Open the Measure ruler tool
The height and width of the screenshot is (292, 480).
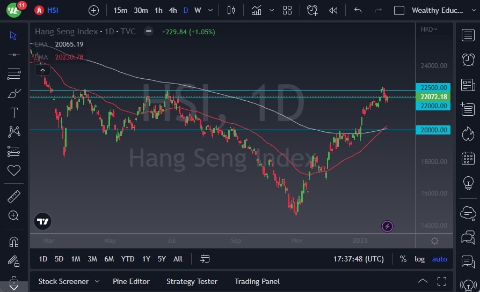click(14, 197)
